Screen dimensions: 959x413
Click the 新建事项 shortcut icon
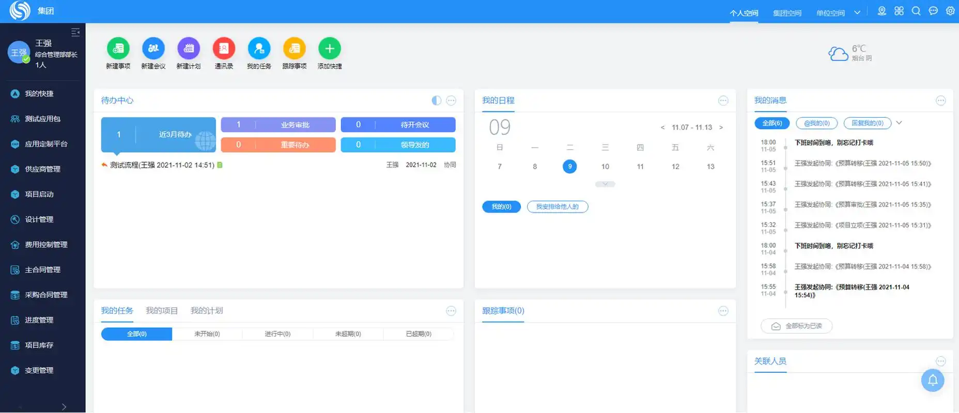point(118,49)
